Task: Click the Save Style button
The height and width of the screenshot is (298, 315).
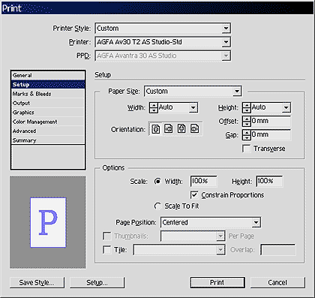Action: point(37,282)
